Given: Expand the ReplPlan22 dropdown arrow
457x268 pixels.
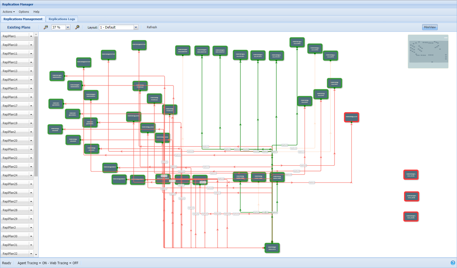Looking at the screenshot, I should tap(31, 158).
